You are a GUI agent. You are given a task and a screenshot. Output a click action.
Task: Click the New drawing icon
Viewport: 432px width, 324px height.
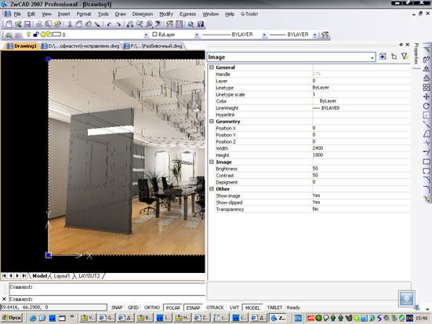coord(9,24)
